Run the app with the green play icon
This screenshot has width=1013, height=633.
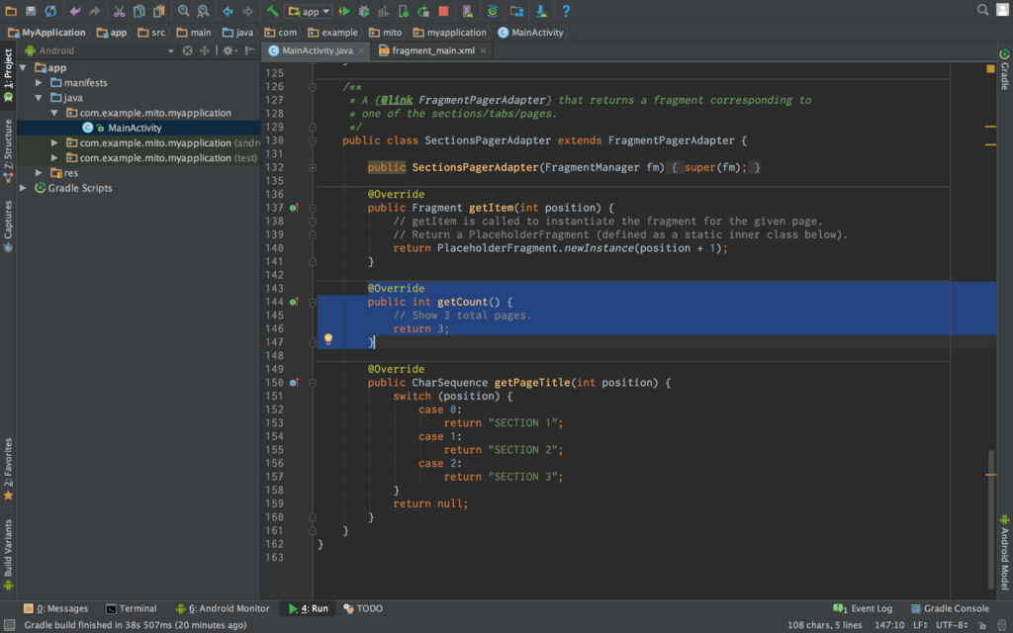click(x=344, y=11)
